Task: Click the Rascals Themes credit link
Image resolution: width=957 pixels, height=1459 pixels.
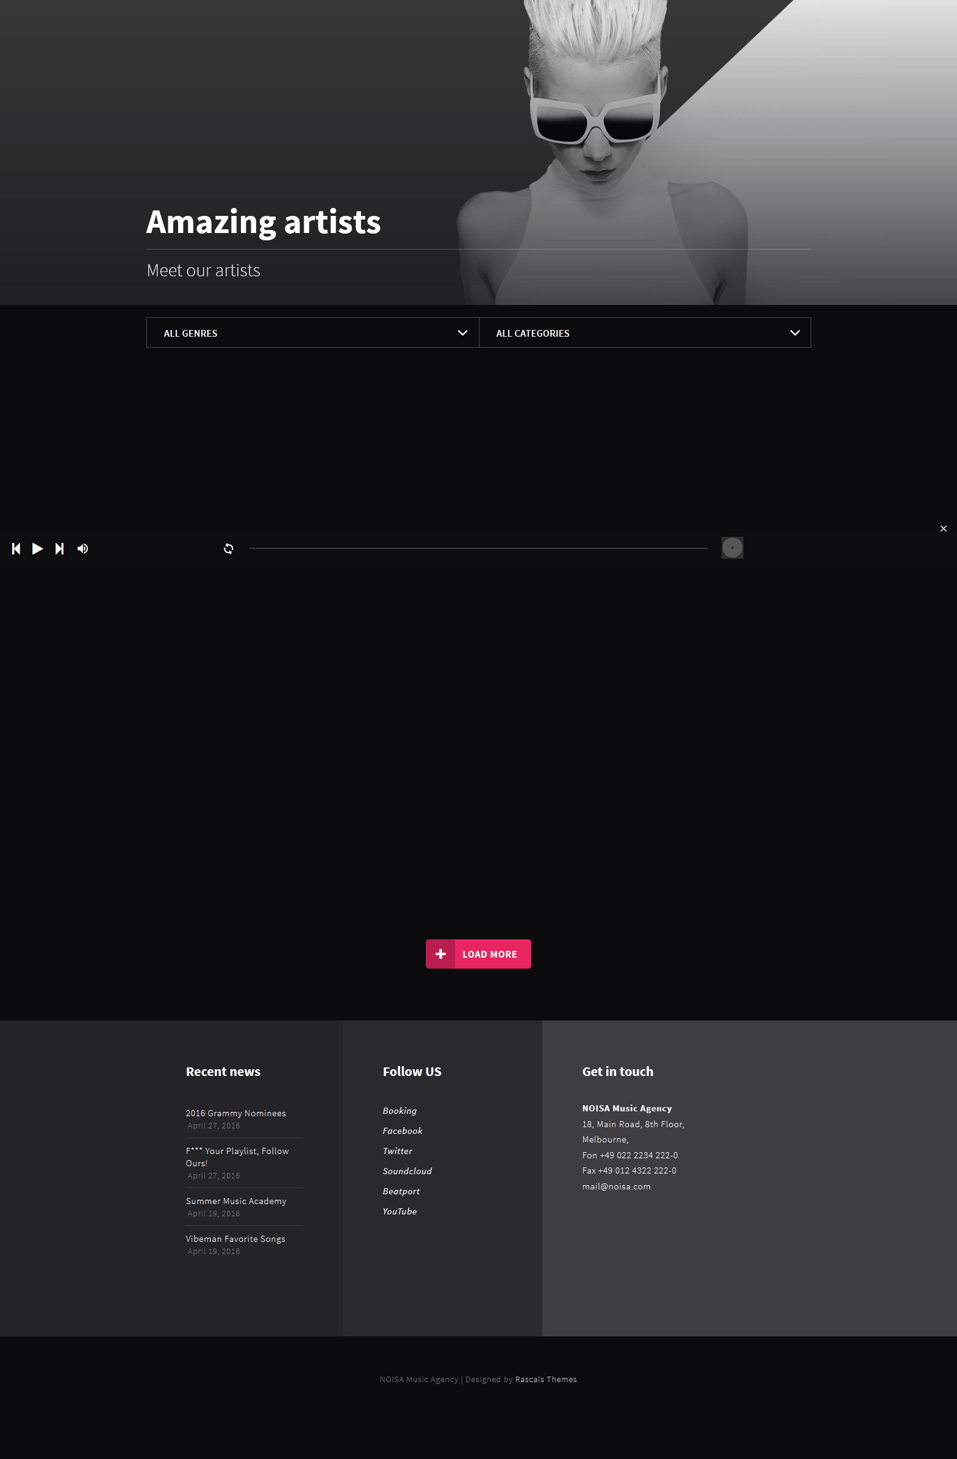Action: click(x=546, y=1379)
